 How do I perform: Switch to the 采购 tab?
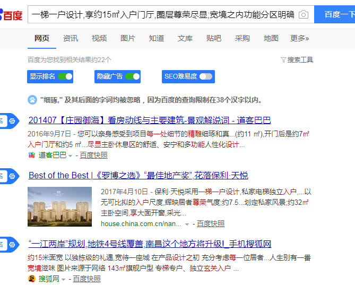pos(243,38)
